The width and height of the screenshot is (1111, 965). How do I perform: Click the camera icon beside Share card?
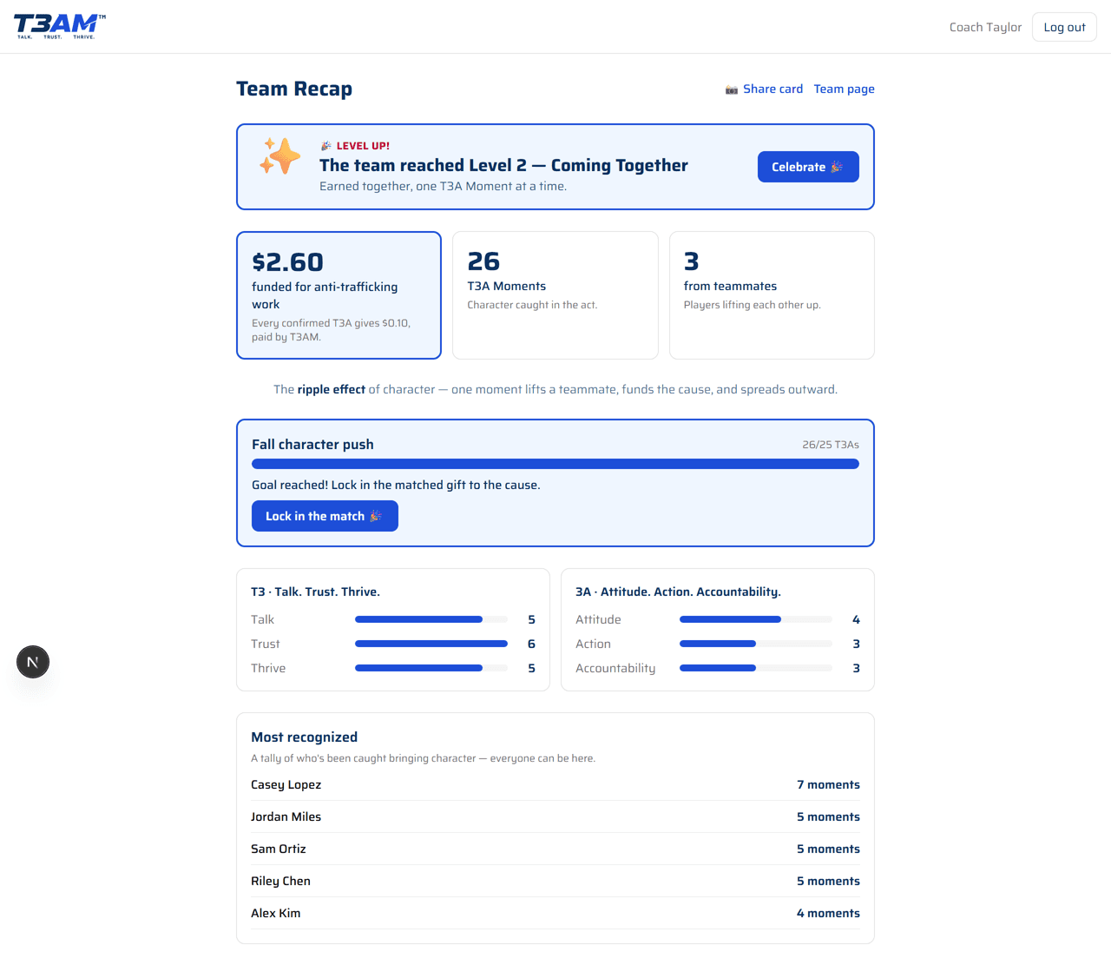pos(732,89)
